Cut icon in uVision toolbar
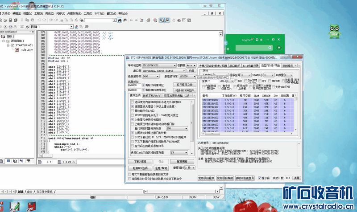Image resolution: width=357 pixels, height=212 pixels. pos(22,20)
